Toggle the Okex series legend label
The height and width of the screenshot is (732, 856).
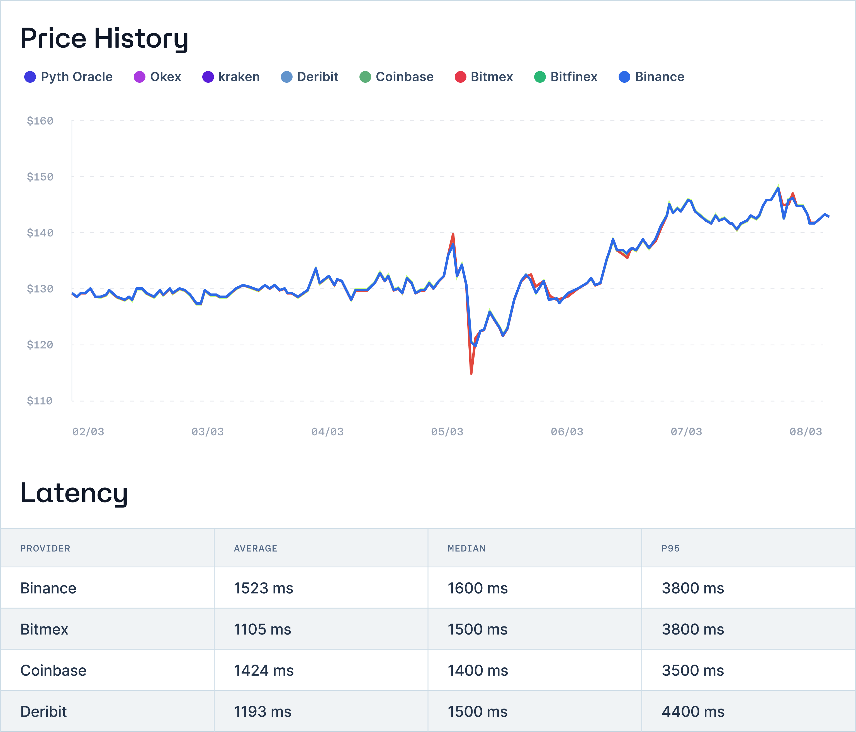(x=165, y=77)
